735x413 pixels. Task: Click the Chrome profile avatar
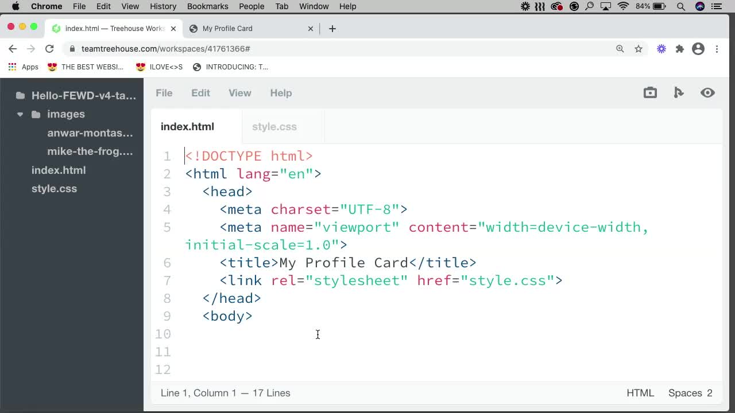click(698, 49)
